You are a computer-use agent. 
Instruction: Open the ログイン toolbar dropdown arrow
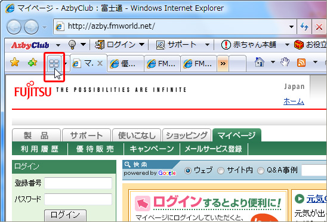click(x=141, y=44)
